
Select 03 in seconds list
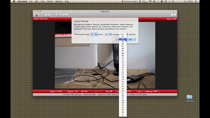[123, 42]
